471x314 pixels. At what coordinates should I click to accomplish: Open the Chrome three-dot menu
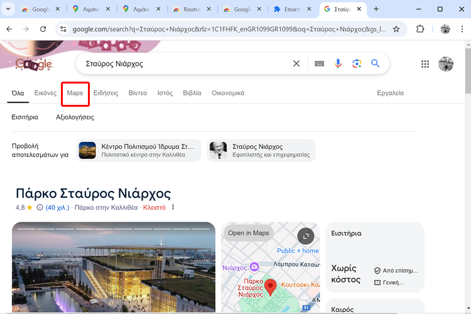[462, 29]
